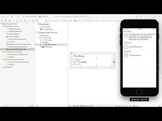Select File's Owner placeholder
Screen dimensions: 162x121
[46, 27]
